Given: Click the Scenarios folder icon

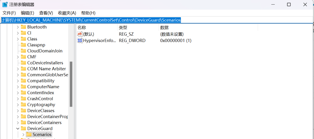Looking at the screenshot, I should 29,134.
